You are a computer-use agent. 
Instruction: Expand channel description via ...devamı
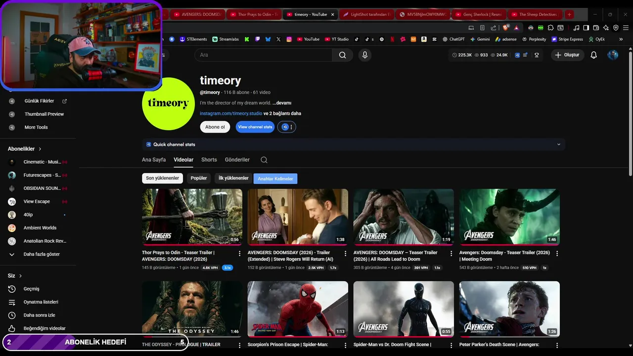(282, 103)
